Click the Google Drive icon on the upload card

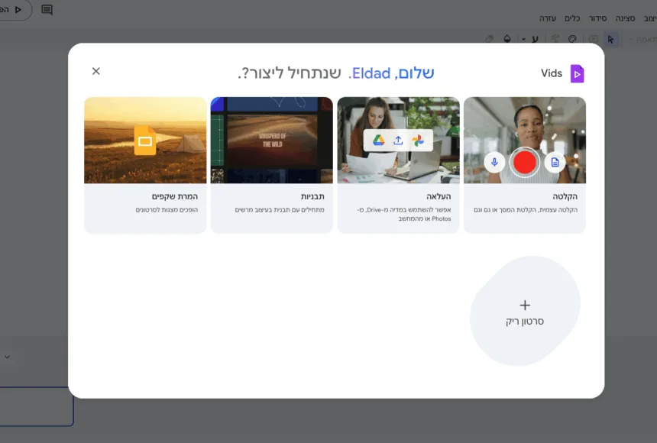tap(378, 141)
